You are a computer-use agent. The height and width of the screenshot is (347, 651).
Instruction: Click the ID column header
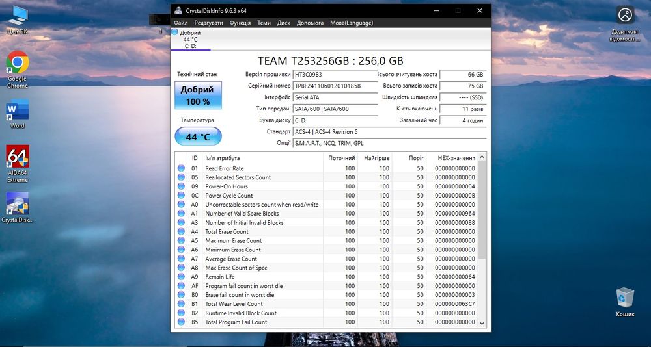coord(195,158)
